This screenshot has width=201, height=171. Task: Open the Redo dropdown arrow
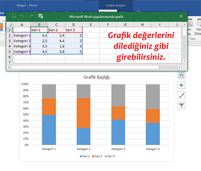tap(35, 16)
